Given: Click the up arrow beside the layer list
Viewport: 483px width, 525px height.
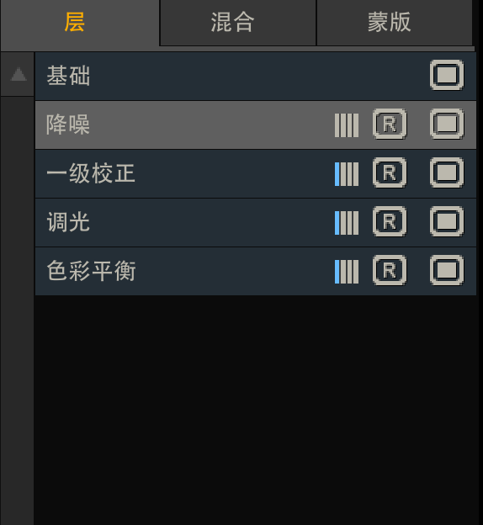Looking at the screenshot, I should [19, 74].
